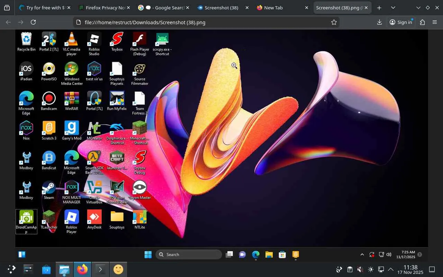Click the Souptoys folder icon
443x277 pixels.
[x=117, y=220]
